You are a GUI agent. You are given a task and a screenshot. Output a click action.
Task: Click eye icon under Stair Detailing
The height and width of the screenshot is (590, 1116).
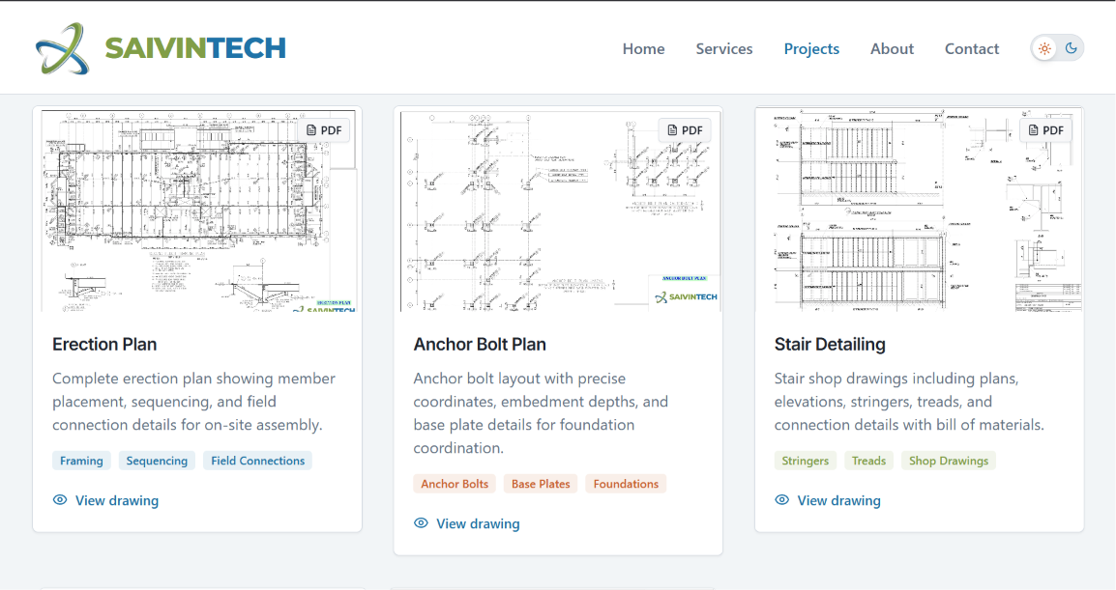[x=782, y=500]
